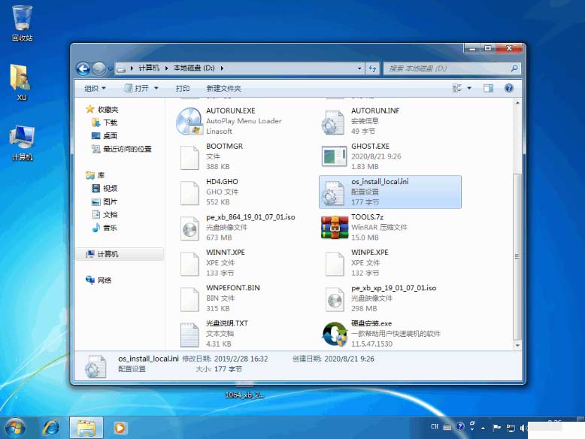Open the 组织 dropdown menu

pyautogui.click(x=96, y=88)
